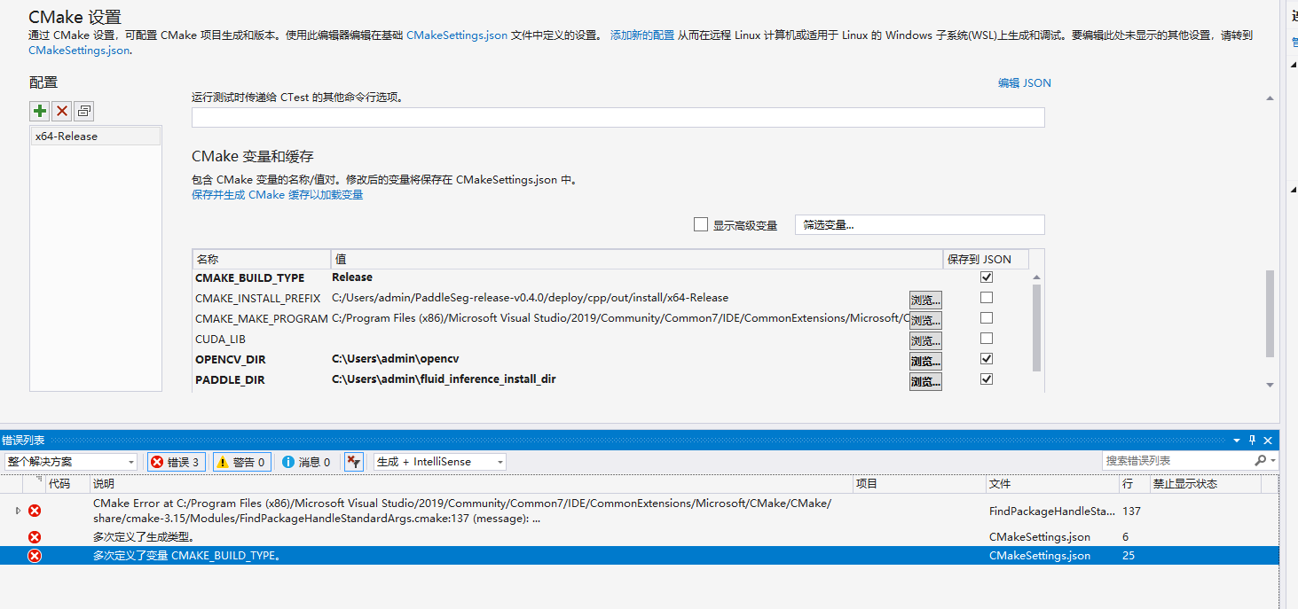The width and height of the screenshot is (1298, 609).
Task: Open the 整个解决方案 scope dropdown
Action: coord(131,461)
